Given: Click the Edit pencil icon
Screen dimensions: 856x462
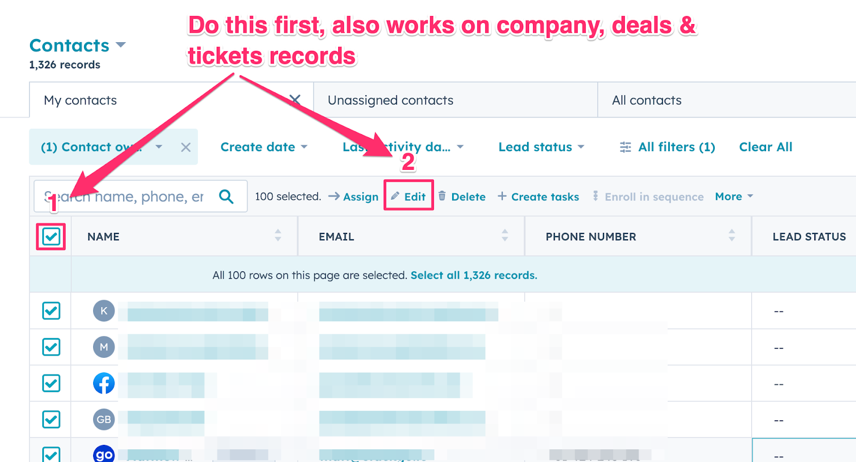Looking at the screenshot, I should pyautogui.click(x=395, y=197).
